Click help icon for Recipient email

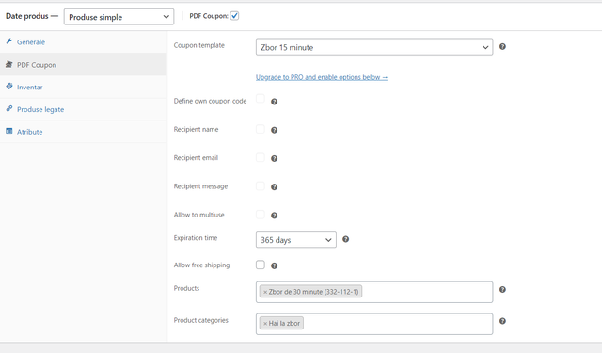(x=274, y=158)
